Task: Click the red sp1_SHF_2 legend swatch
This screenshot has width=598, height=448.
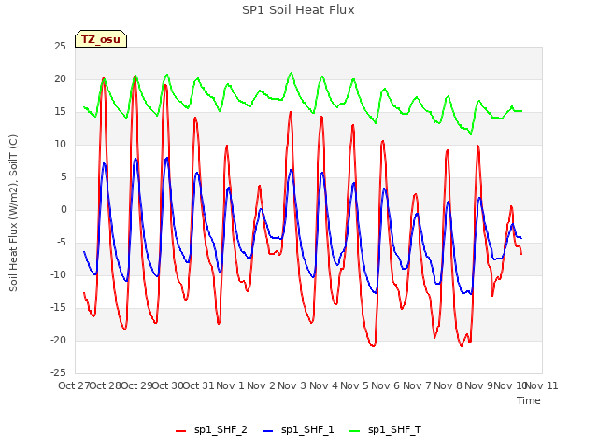Action: pyautogui.click(x=180, y=431)
